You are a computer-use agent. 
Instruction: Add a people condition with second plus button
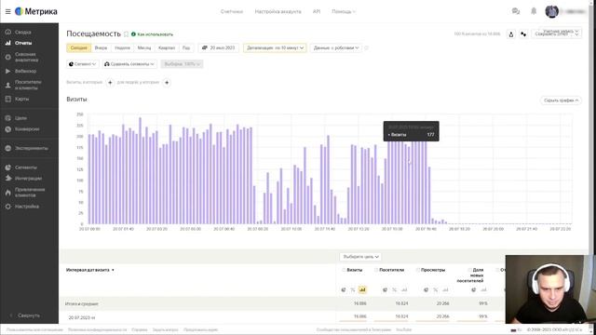pos(167,83)
